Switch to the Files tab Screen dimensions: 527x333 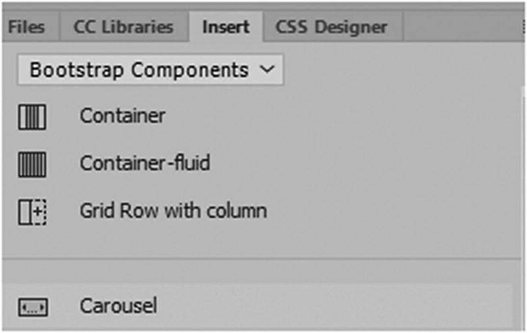(x=26, y=27)
